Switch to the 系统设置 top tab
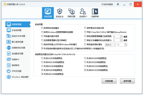Image resolution: width=143 pixels, height=95 pixels. (x=48, y=13)
